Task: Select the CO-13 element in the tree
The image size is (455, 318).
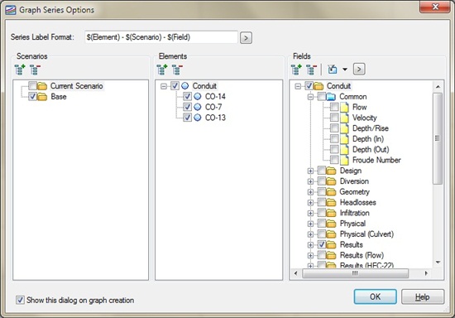Action: tap(215, 118)
